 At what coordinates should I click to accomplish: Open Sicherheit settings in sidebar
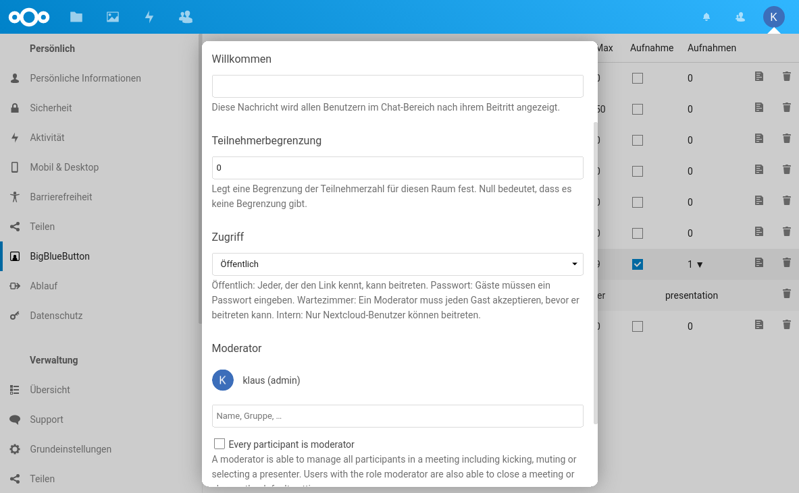pyautogui.click(x=51, y=108)
